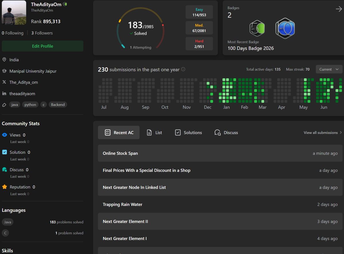Click the Java language chip

[7, 222]
